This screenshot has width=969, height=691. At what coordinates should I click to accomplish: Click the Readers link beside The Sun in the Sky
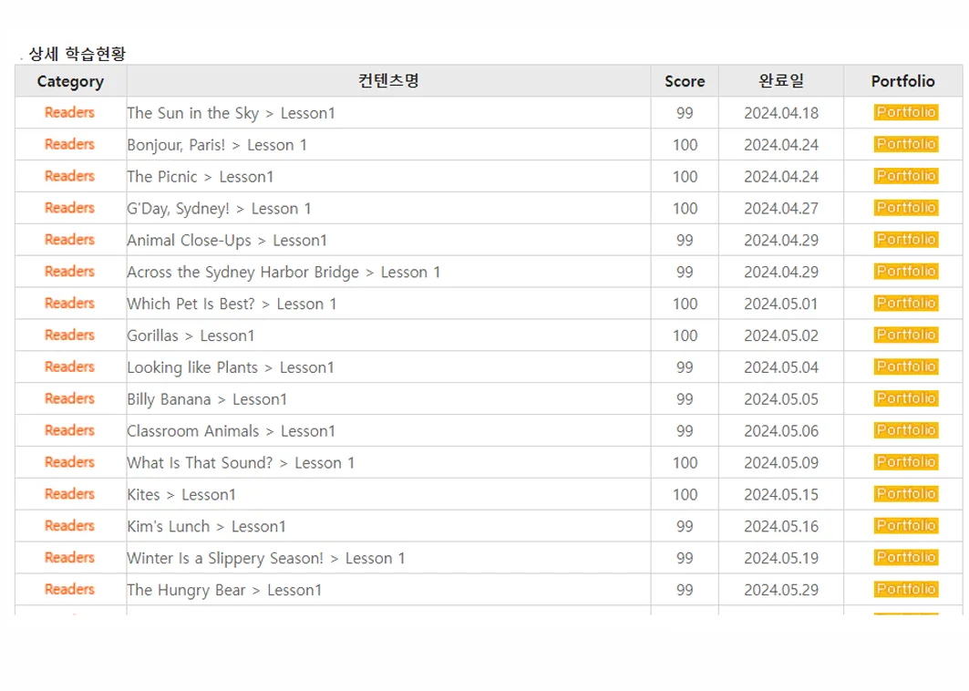tap(69, 112)
